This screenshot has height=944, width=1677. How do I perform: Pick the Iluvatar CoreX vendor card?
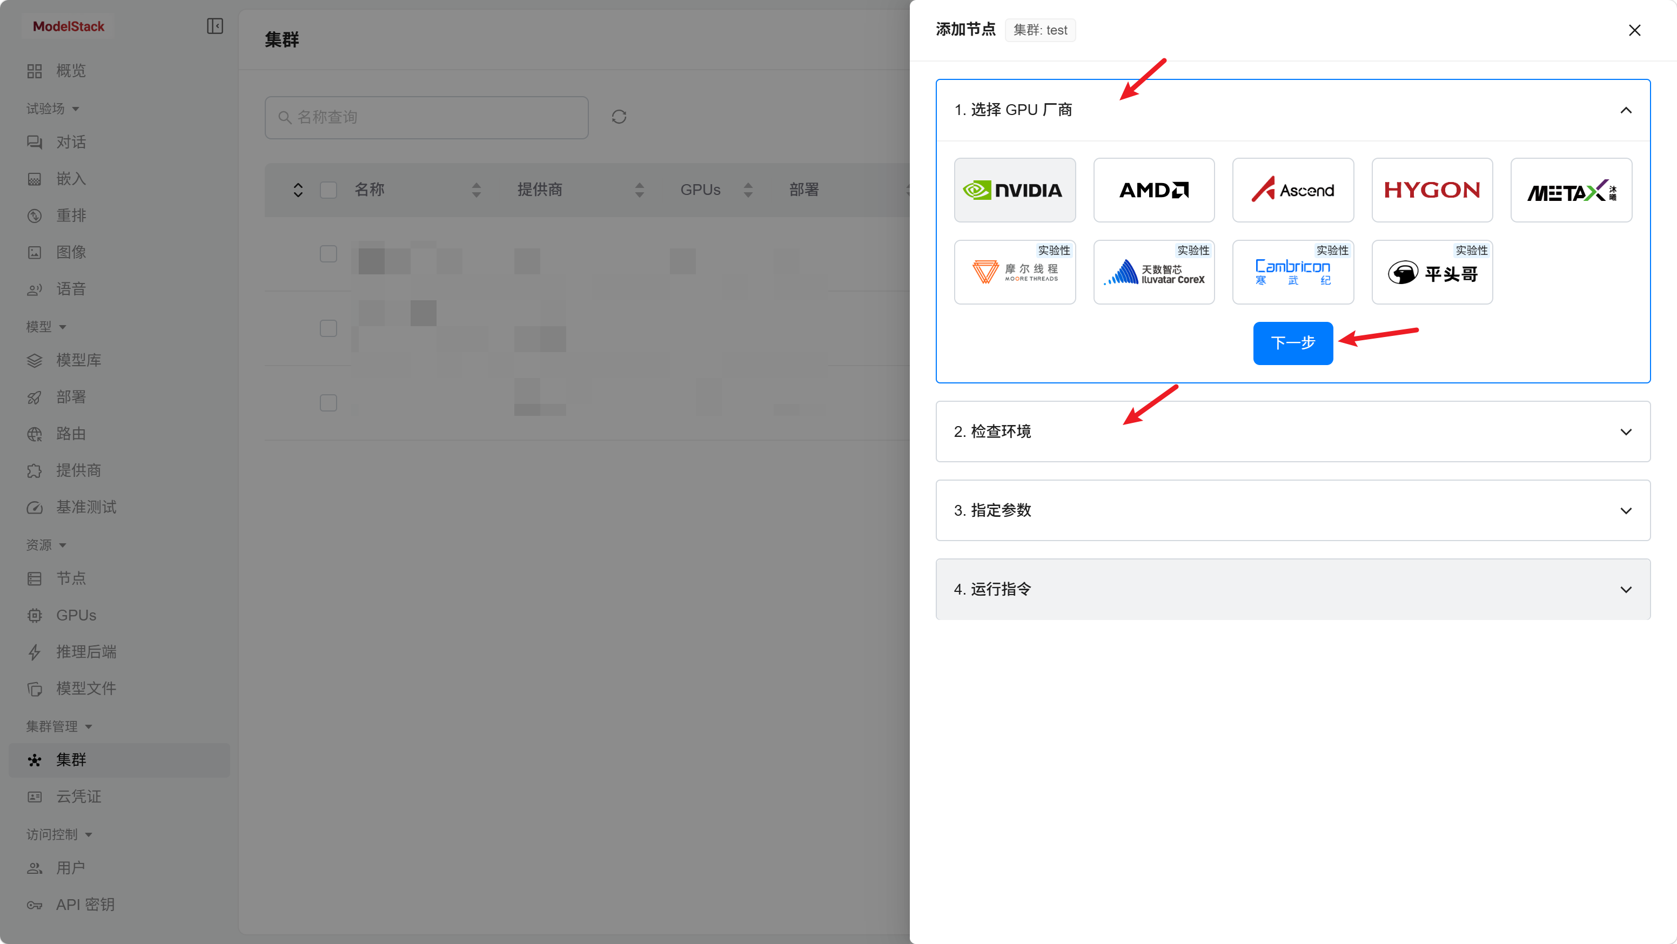pyautogui.click(x=1153, y=272)
